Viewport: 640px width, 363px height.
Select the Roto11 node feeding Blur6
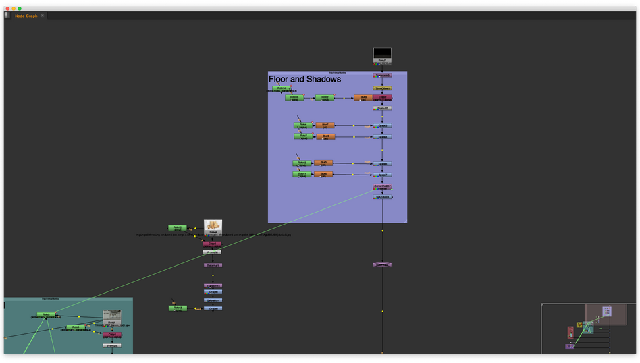pos(302,175)
